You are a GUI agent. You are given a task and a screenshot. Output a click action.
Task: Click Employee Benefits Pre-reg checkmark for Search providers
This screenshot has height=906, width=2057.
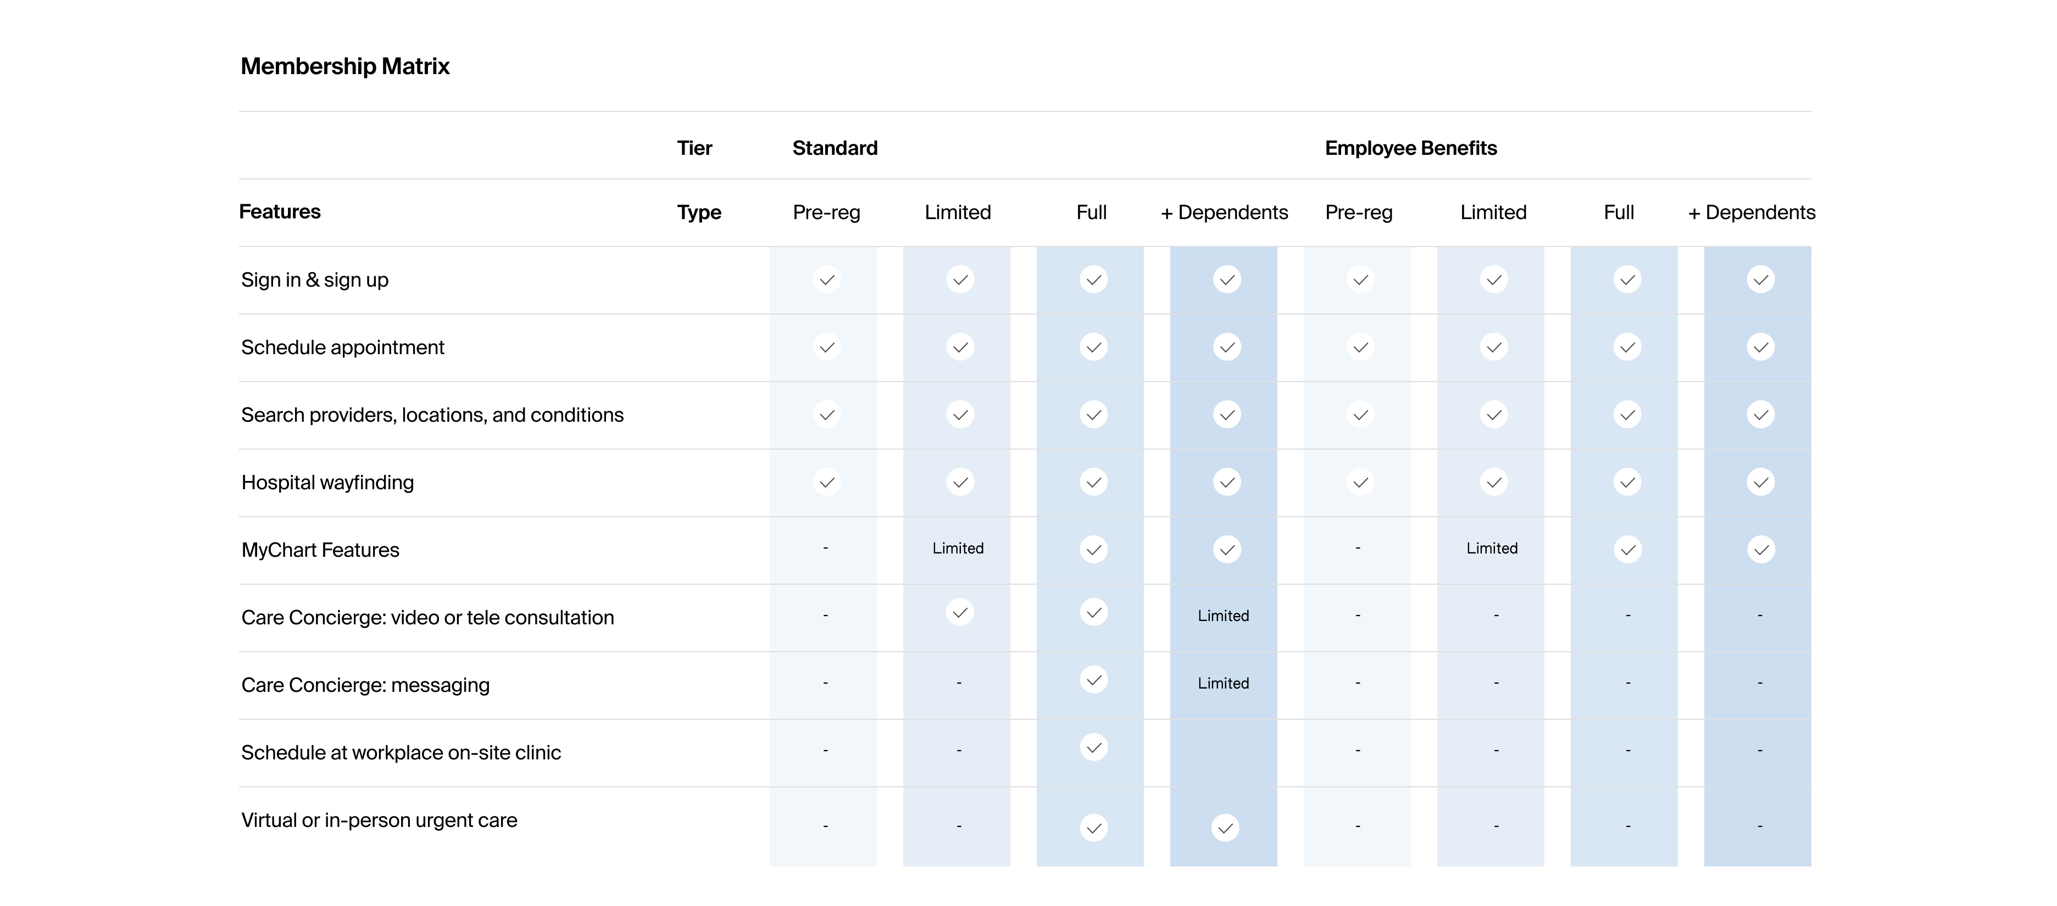[x=1360, y=415]
